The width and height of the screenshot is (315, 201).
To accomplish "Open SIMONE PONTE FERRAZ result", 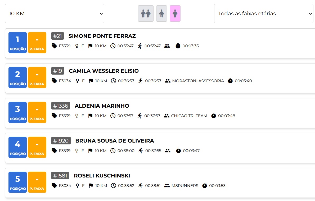I will 102,36.
